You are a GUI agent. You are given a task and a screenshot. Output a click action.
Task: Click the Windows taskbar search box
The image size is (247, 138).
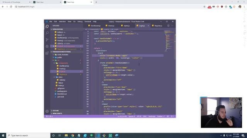(28, 135)
